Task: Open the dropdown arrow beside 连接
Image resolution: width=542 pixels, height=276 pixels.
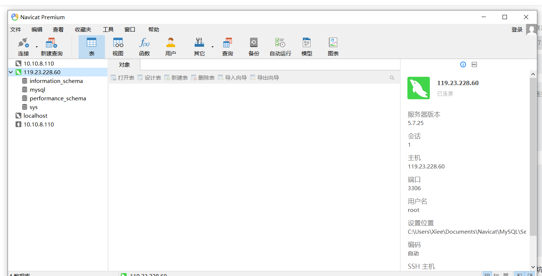Action: 37,47
